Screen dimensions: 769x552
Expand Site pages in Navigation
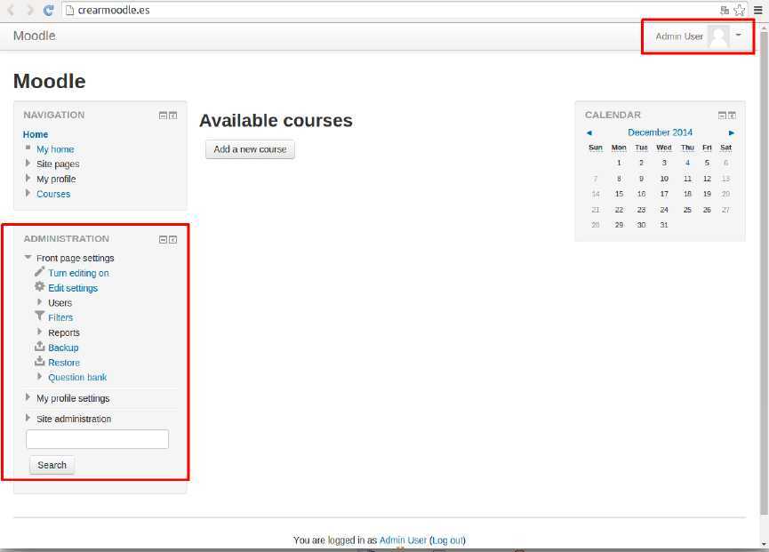(x=28, y=163)
